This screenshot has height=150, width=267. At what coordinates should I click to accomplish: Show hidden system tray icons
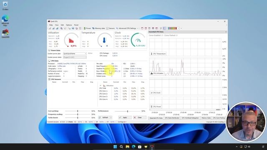tap(237, 147)
